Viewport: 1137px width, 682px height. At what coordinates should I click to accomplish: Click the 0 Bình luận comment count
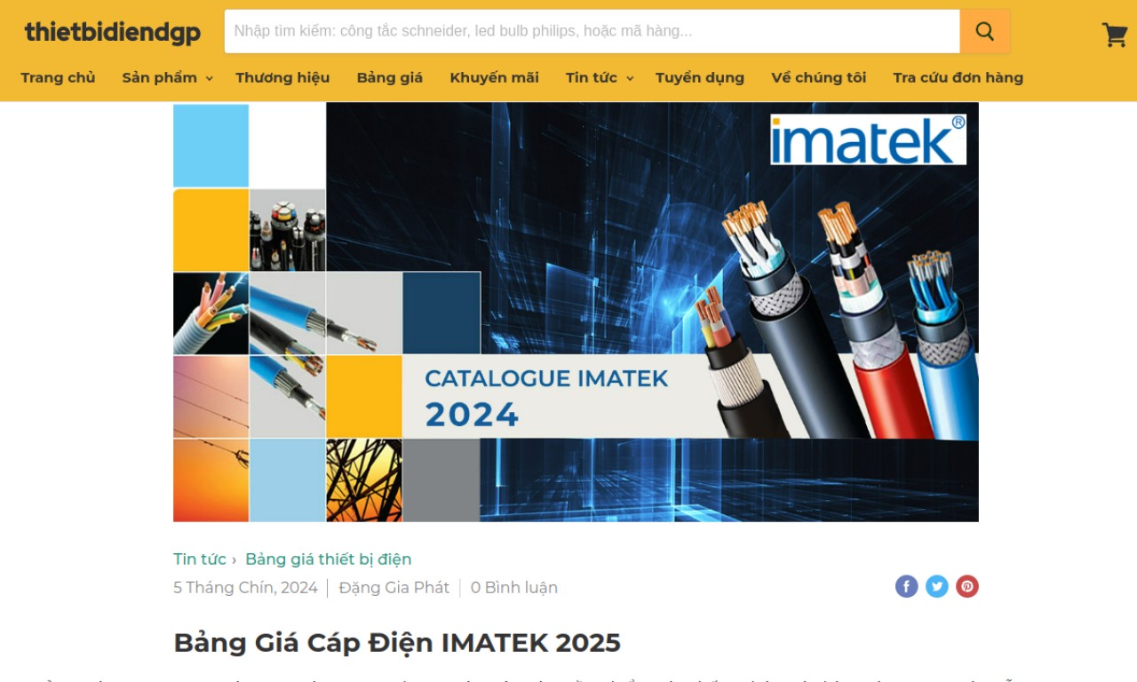(x=514, y=588)
